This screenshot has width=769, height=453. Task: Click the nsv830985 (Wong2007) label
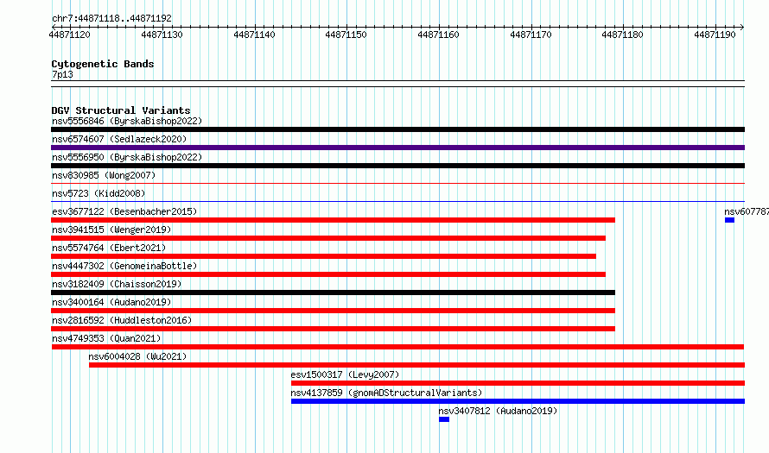coord(104,175)
